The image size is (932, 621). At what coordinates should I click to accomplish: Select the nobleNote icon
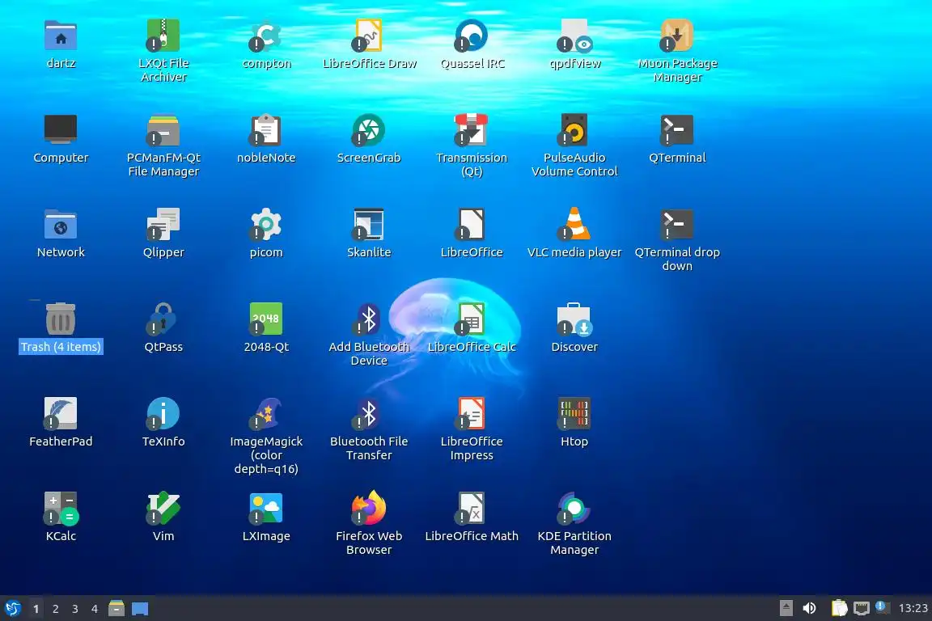point(266,130)
